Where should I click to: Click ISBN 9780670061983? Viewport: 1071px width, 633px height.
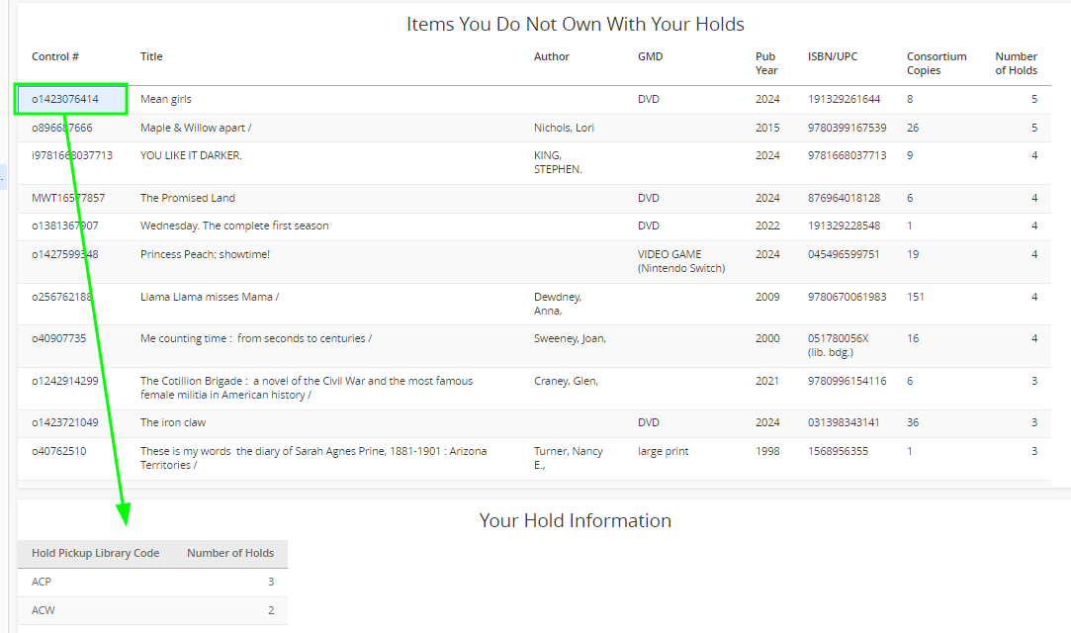[847, 297]
